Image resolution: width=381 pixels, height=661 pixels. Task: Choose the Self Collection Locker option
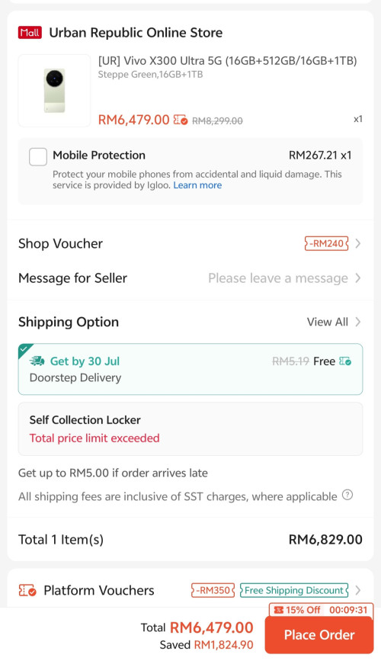pyautogui.click(x=190, y=429)
